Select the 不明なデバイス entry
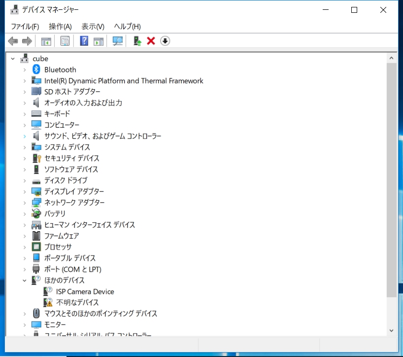 [x=77, y=302]
